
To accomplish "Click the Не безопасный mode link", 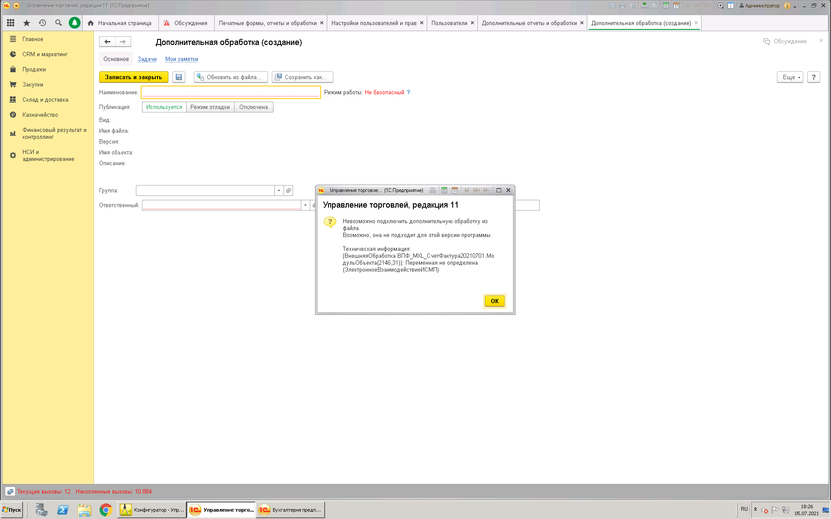I will [384, 93].
